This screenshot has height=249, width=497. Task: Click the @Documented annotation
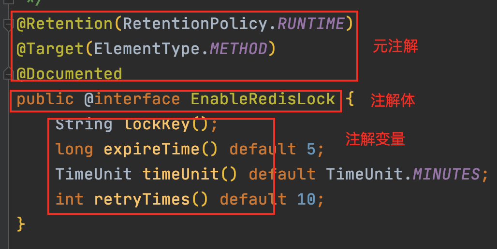[x=69, y=74]
